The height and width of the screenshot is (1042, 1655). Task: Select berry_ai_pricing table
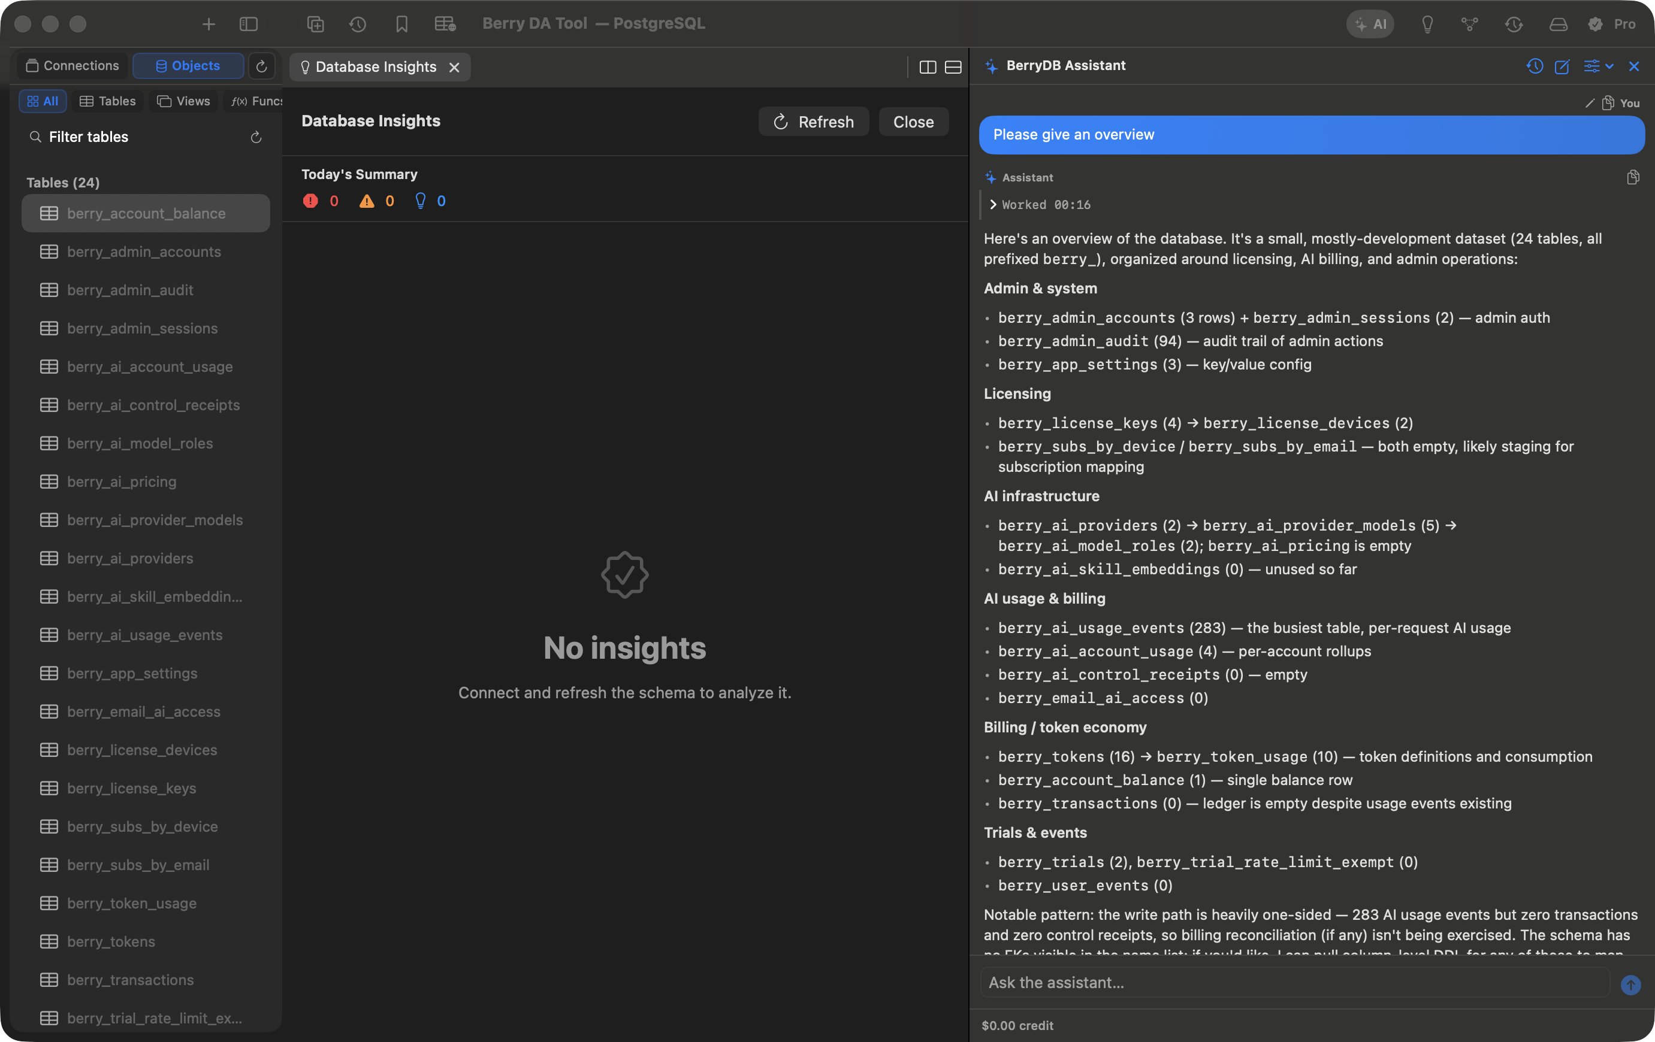click(x=146, y=481)
